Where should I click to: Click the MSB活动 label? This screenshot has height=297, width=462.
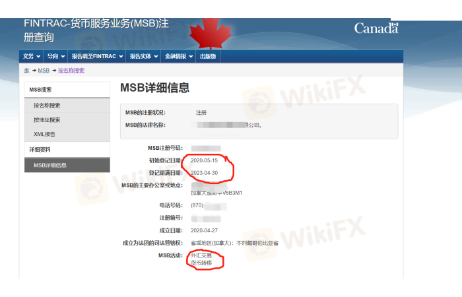tap(170, 255)
